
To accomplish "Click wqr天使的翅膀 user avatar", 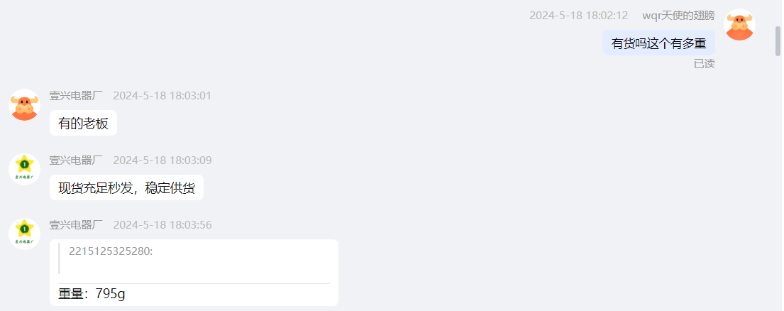I will pos(739,25).
